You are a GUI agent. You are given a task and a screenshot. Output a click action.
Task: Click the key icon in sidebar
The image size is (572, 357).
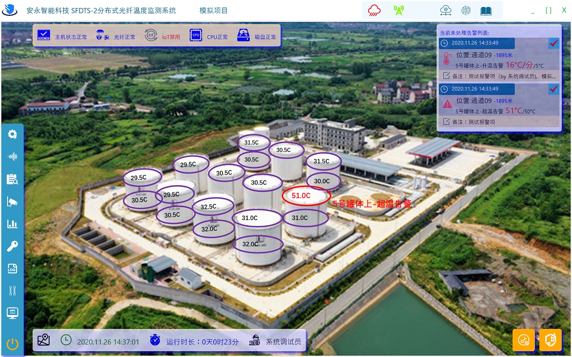point(12,246)
